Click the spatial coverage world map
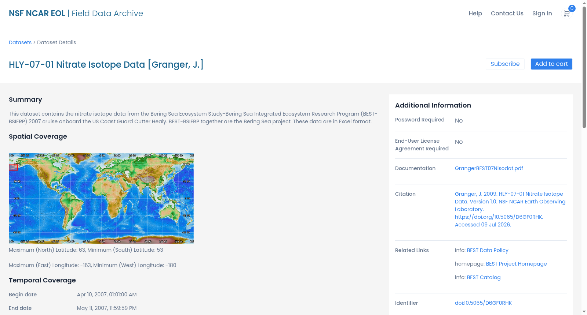The width and height of the screenshot is (587, 315). [101, 198]
